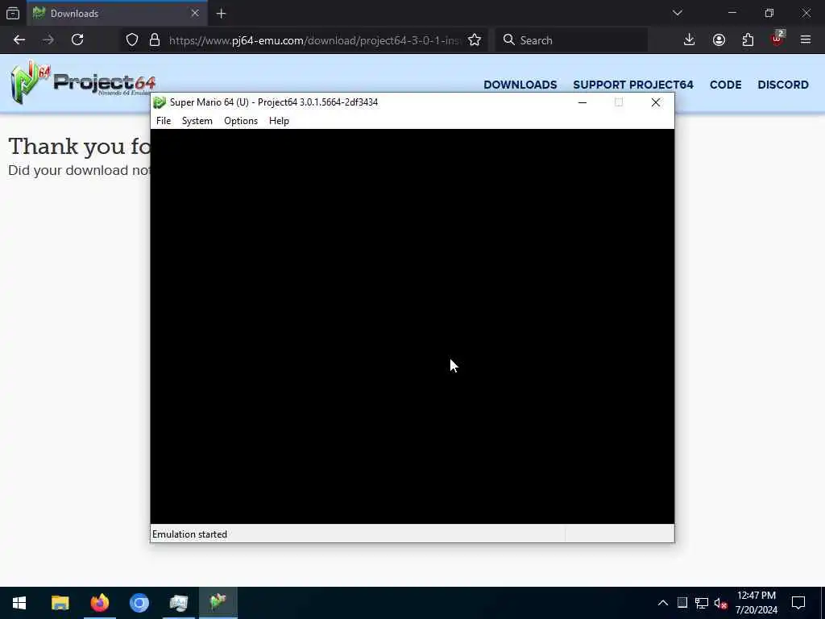This screenshot has height=619, width=825.
Task: Open the File menu in Project64
Action: [x=163, y=121]
